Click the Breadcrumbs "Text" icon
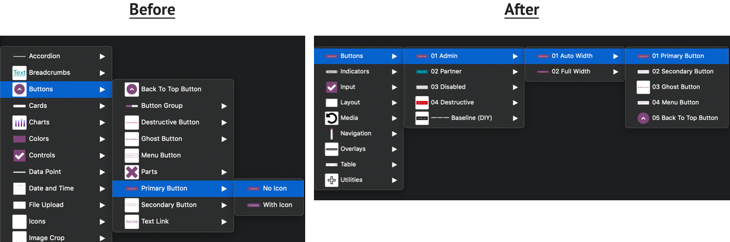 19,72
